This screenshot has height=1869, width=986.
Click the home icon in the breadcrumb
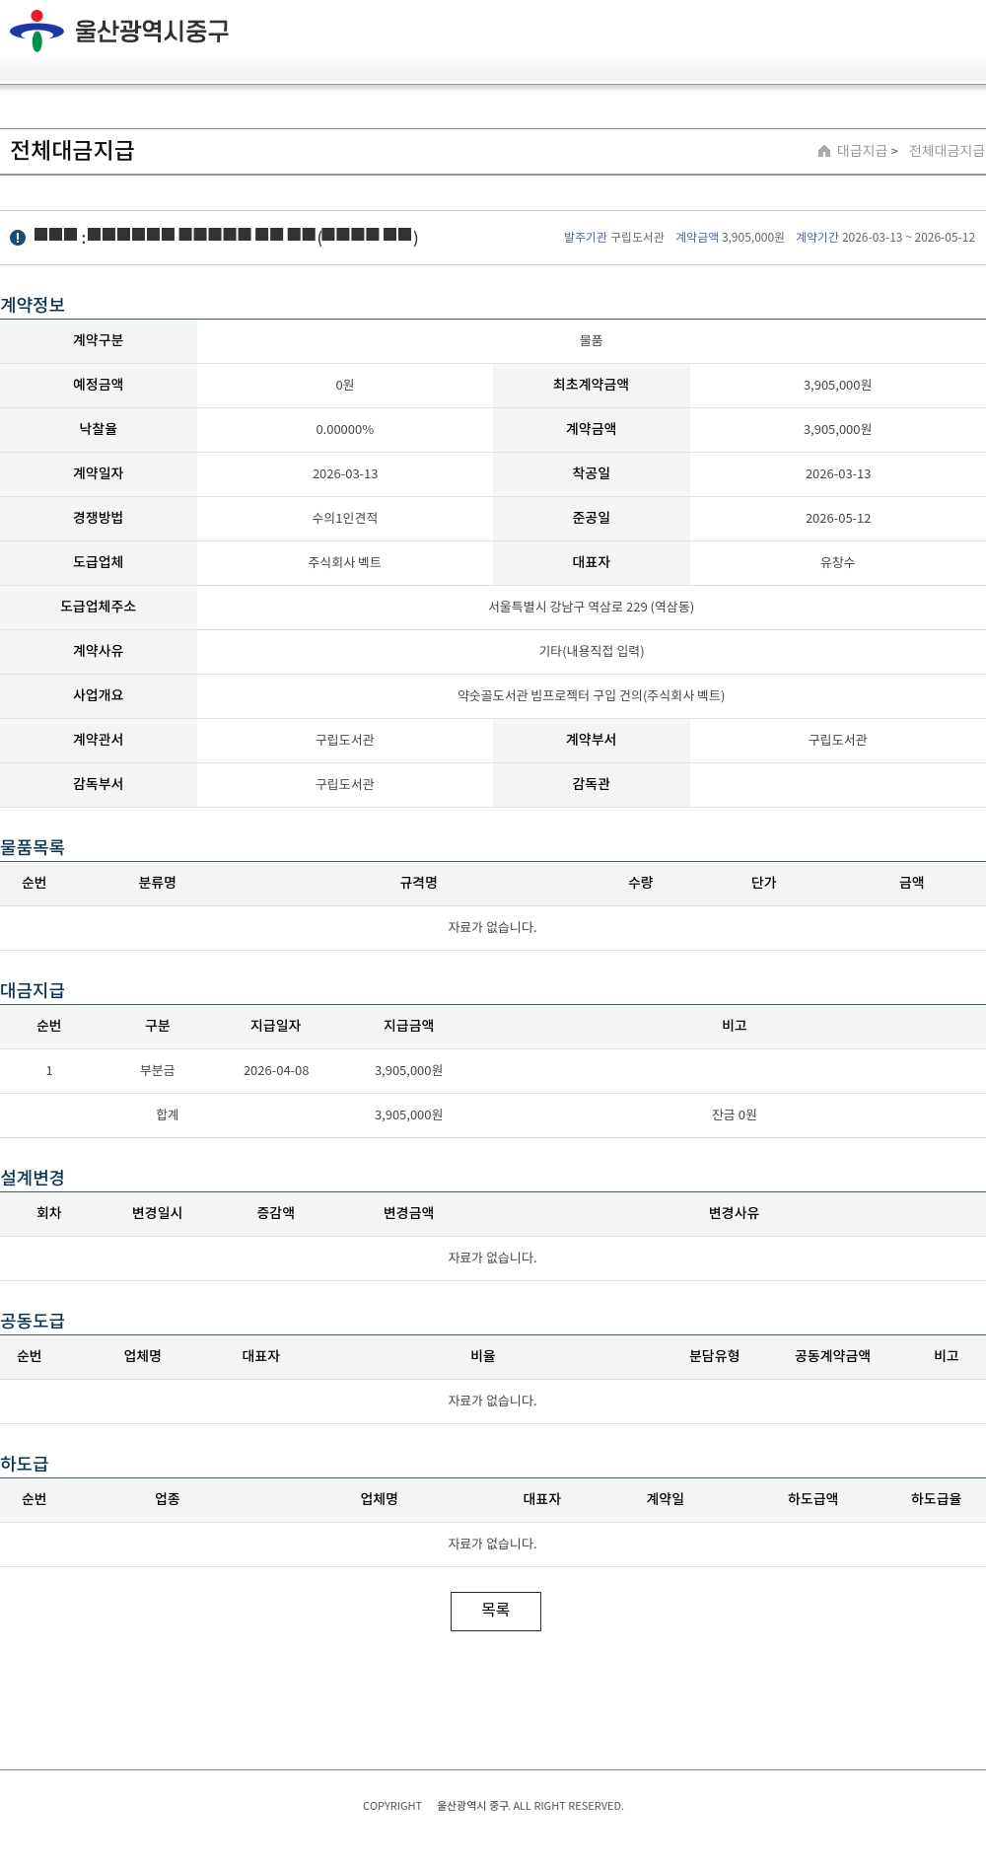tap(824, 151)
